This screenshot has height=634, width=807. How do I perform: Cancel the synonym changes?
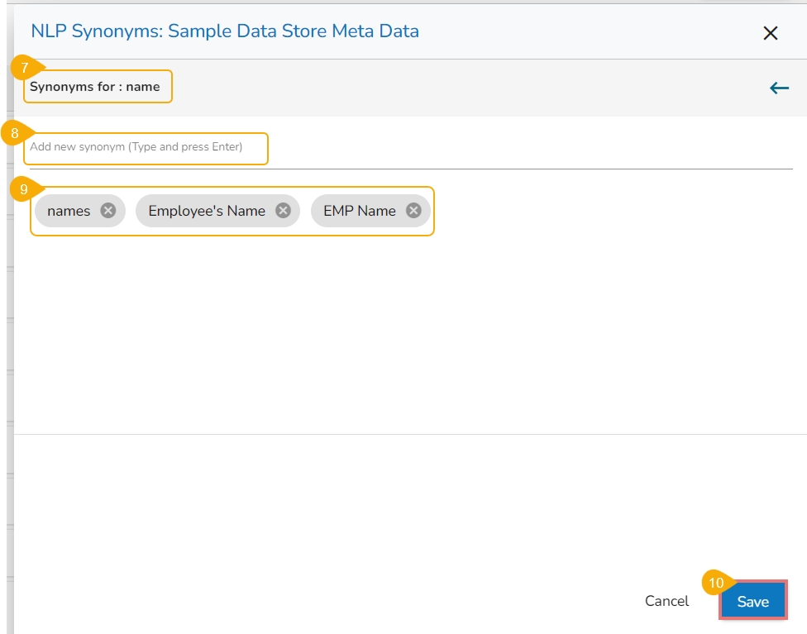point(666,602)
